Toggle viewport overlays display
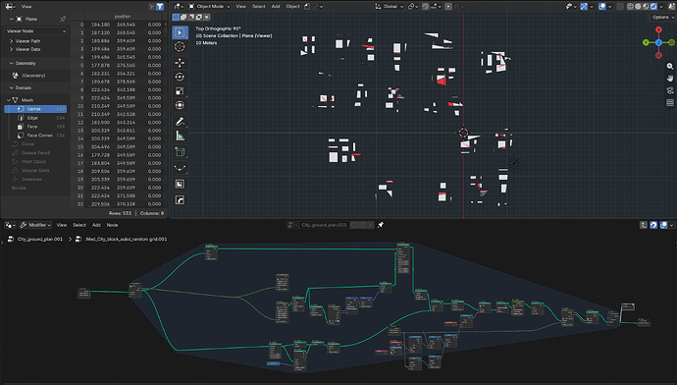This screenshot has width=677, height=385. point(601,7)
